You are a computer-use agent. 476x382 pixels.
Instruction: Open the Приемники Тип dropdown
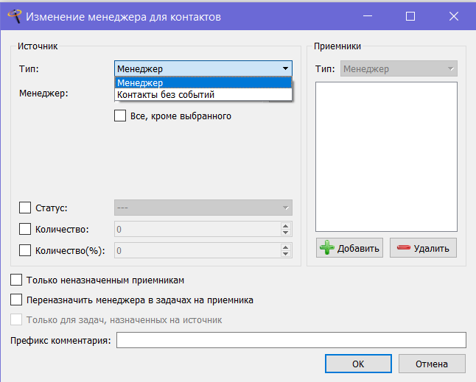point(399,68)
